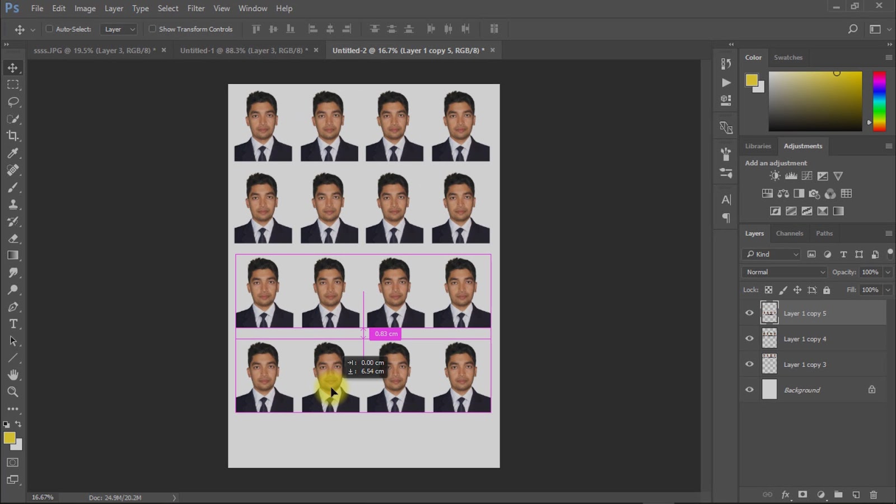Viewport: 896px width, 504px height.
Task: Open the layer filter Kind dropdown
Action: pos(772,254)
